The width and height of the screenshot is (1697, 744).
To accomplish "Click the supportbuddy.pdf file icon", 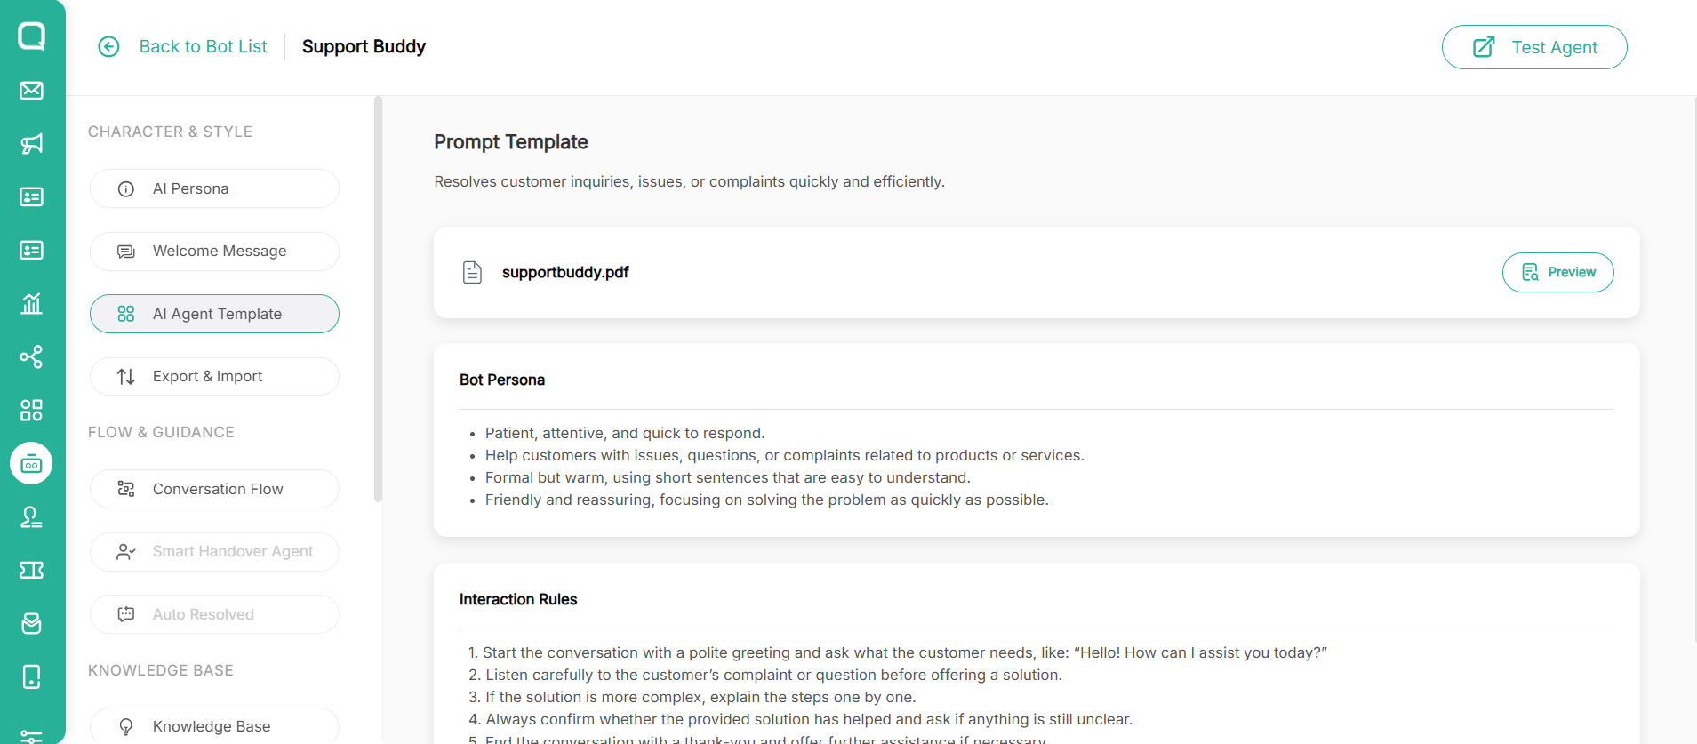I will tap(473, 272).
